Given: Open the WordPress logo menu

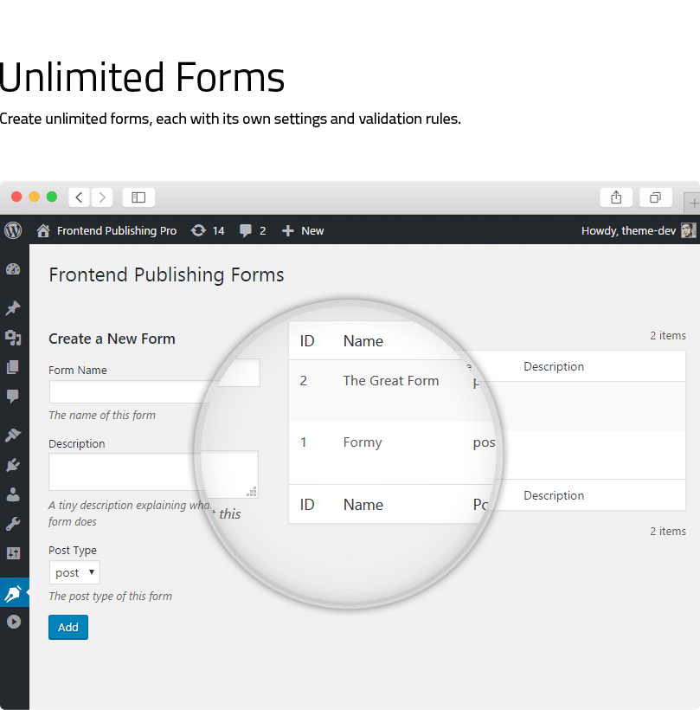Looking at the screenshot, I should [x=13, y=230].
